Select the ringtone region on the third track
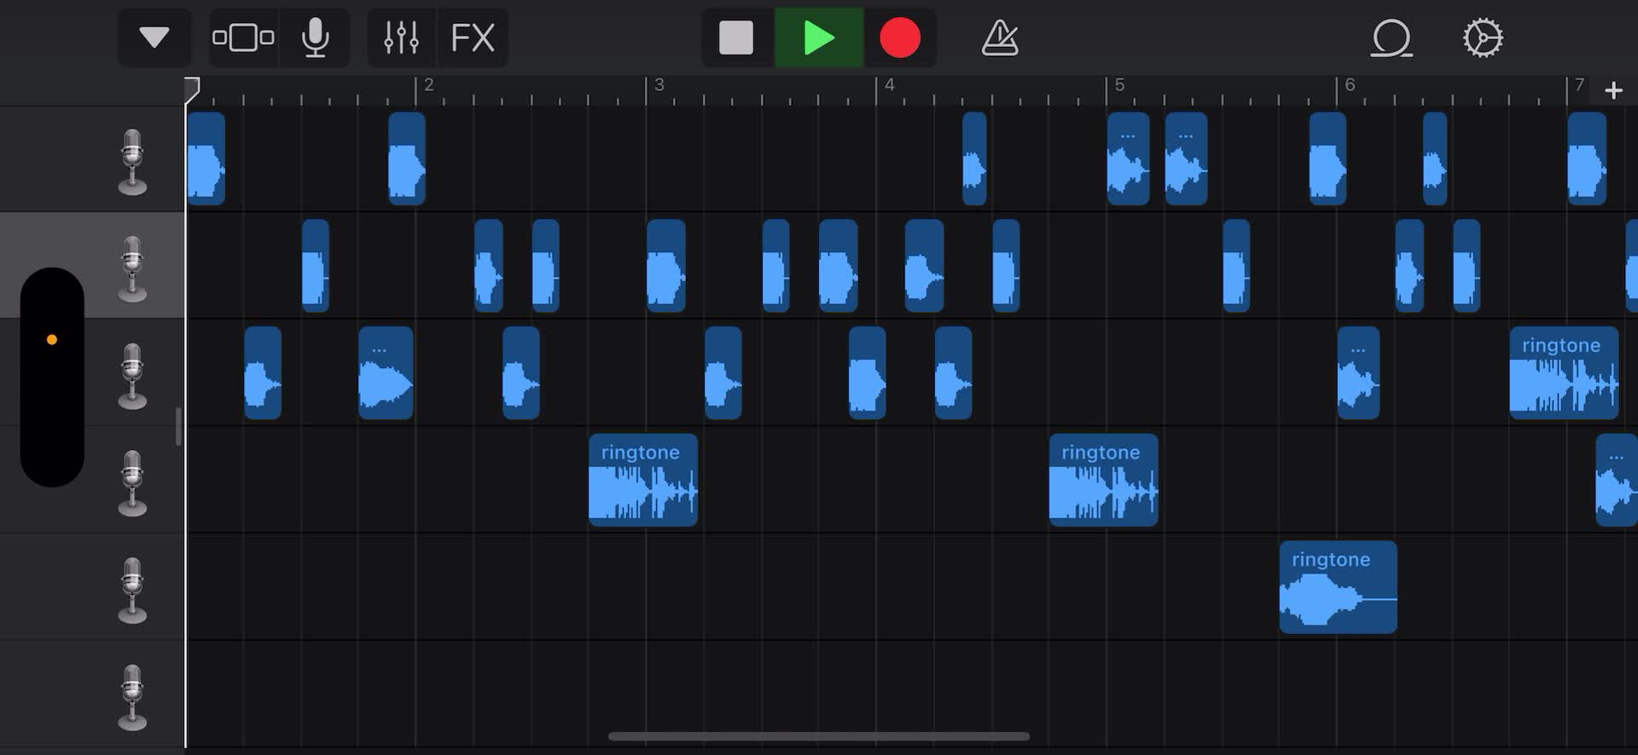Viewport: 1638px width, 755px height. [1564, 372]
